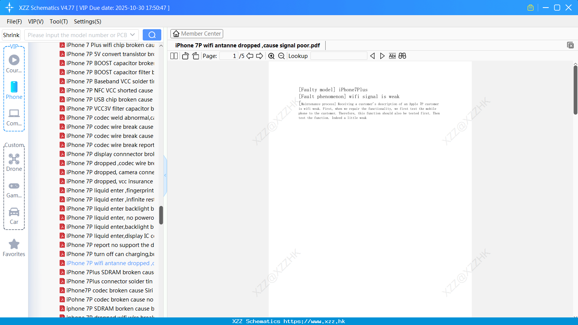Rotate the page counterclockwise
Viewport: 578px width, 325px height.
(185, 56)
